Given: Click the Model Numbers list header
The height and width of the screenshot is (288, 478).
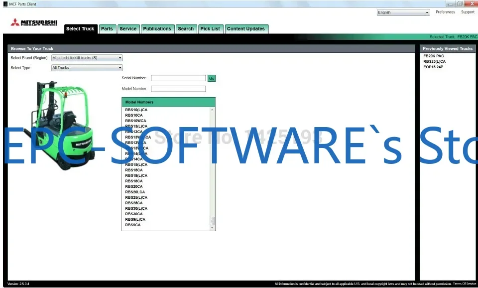Looking at the screenshot, I should pos(169,102).
